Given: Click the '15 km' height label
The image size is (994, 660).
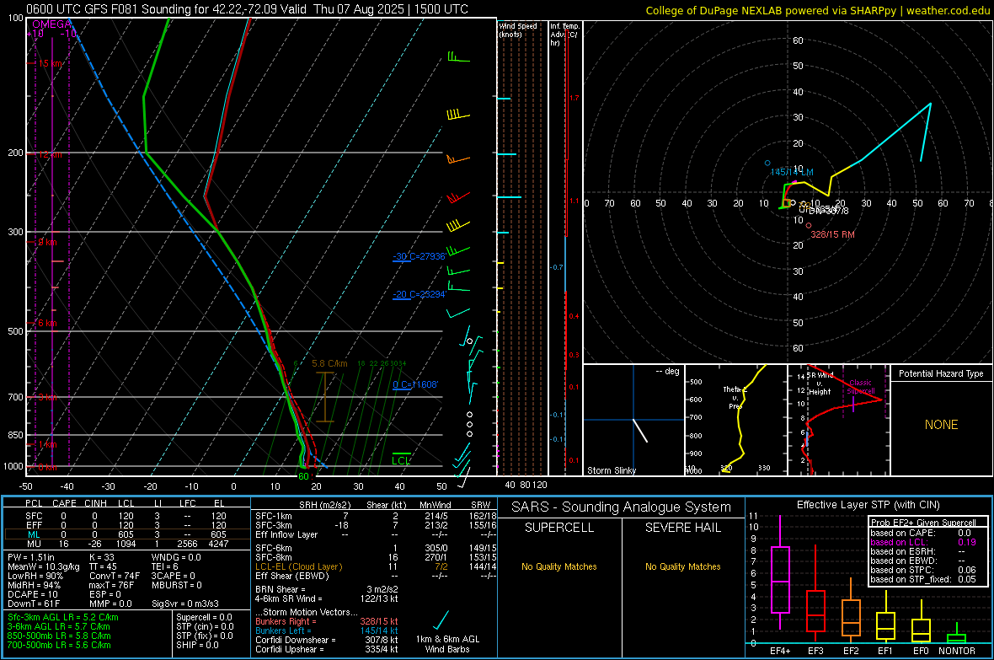Looking at the screenshot, I should coord(51,63).
